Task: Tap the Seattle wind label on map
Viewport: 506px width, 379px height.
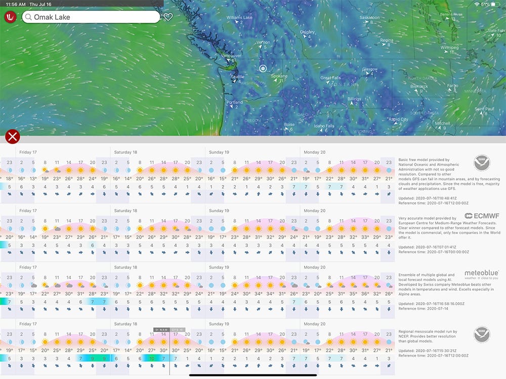Action: (x=237, y=77)
